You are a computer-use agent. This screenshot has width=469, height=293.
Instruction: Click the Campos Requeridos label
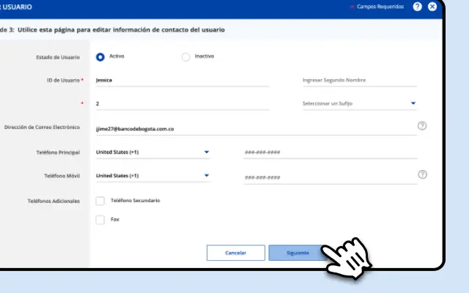380,7
